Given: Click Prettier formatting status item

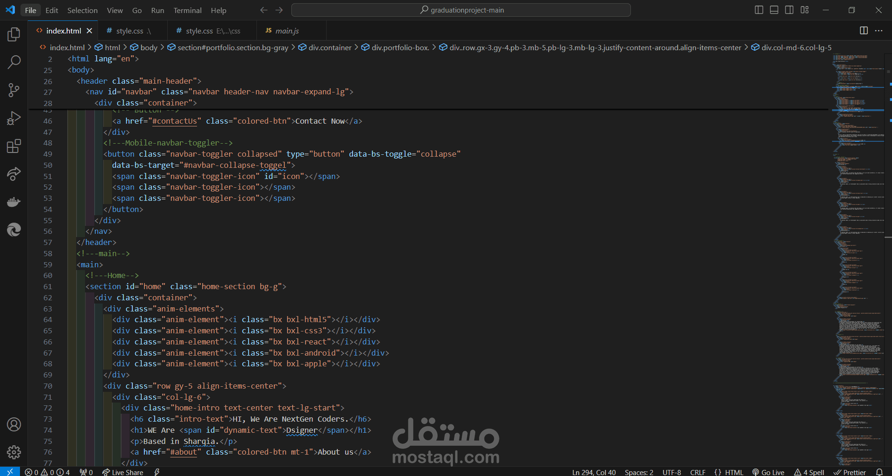Looking at the screenshot, I should click(850, 472).
